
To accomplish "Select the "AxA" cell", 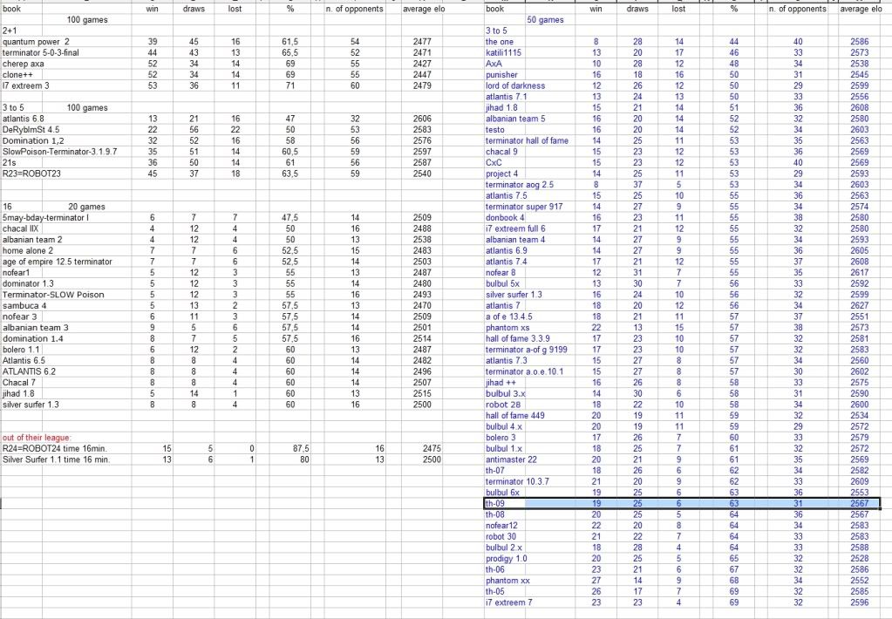I will 494,64.
